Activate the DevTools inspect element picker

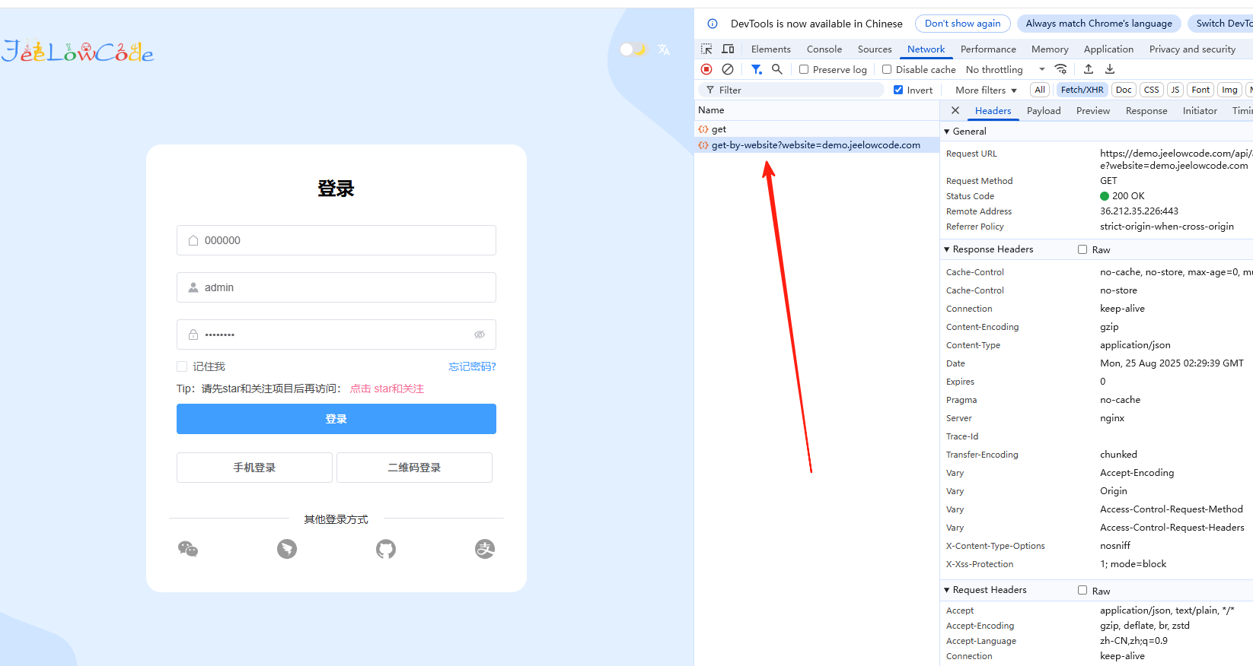pos(707,49)
